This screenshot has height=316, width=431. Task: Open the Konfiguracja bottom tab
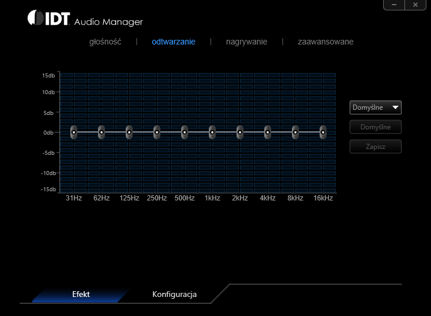[174, 294]
